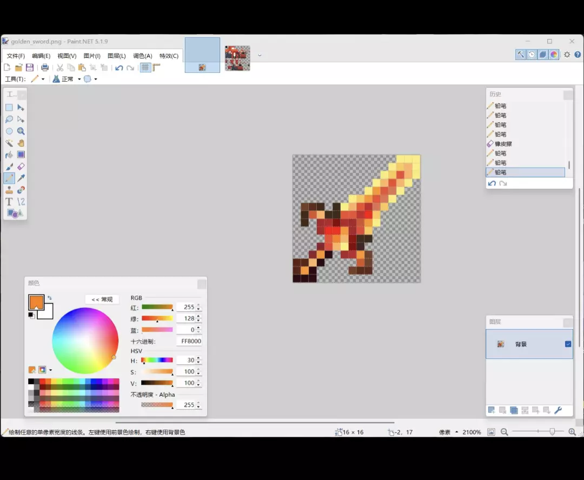Click the << 常规 button

pos(102,299)
